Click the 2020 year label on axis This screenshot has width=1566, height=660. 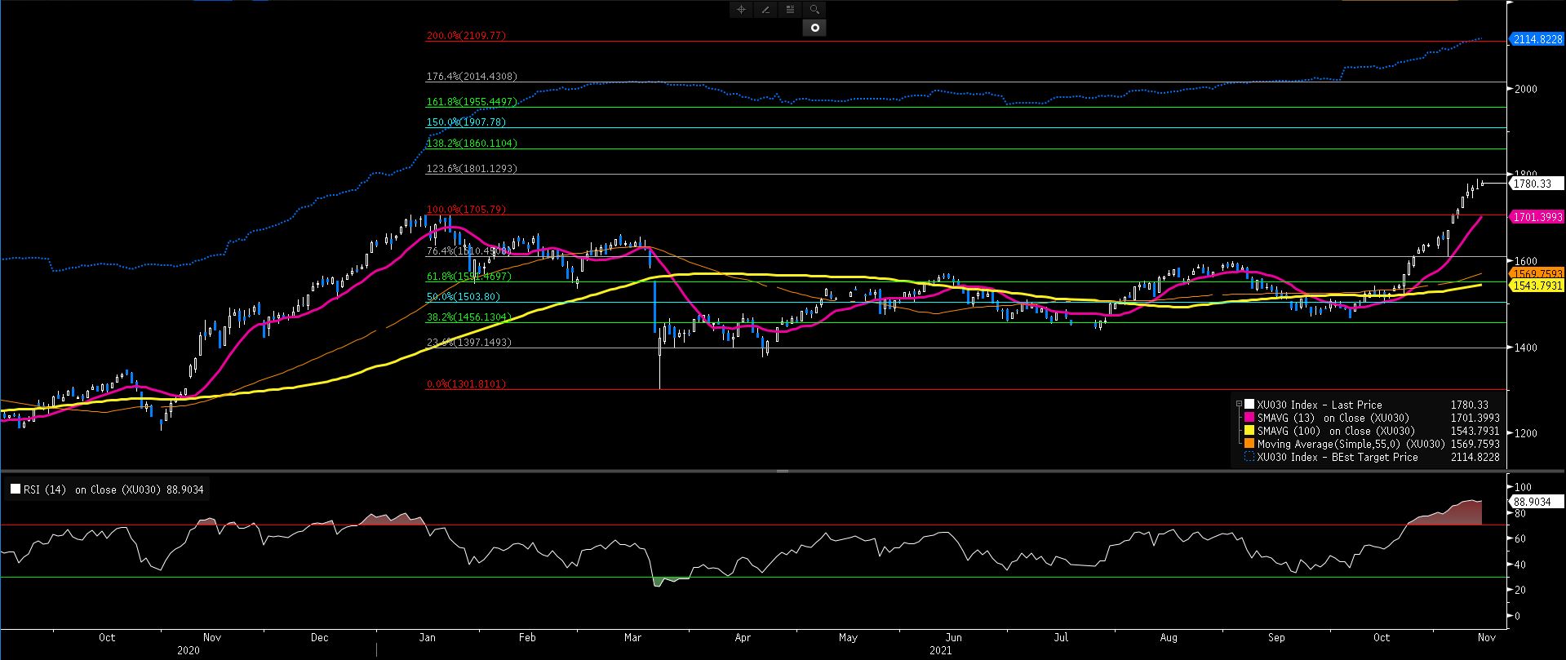189,651
